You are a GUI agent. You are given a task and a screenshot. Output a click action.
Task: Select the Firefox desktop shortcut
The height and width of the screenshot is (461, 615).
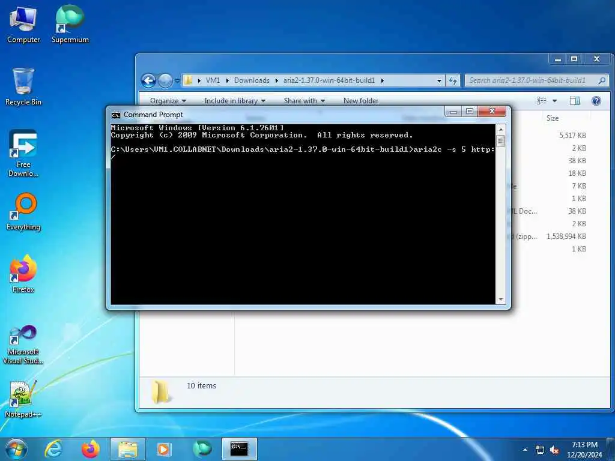point(23,274)
